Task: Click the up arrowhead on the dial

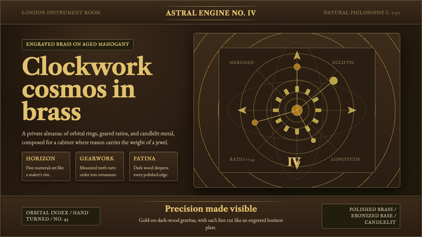Action: coord(297,55)
